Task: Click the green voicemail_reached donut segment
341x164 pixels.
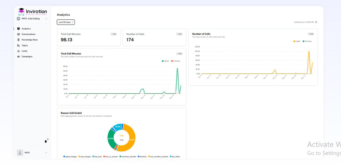Action: (110, 139)
